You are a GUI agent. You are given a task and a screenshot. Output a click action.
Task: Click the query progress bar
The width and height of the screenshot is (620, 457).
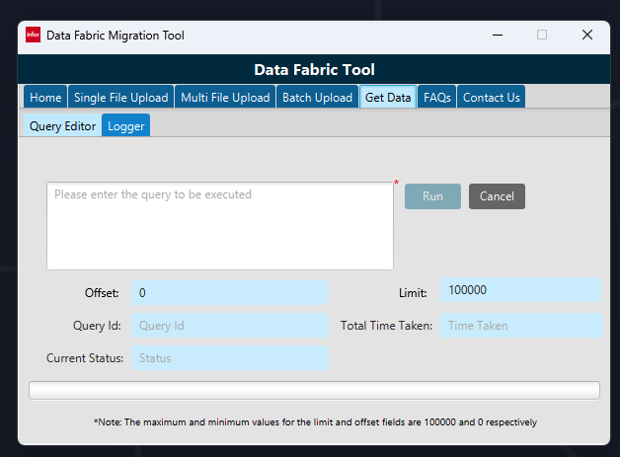(314, 390)
